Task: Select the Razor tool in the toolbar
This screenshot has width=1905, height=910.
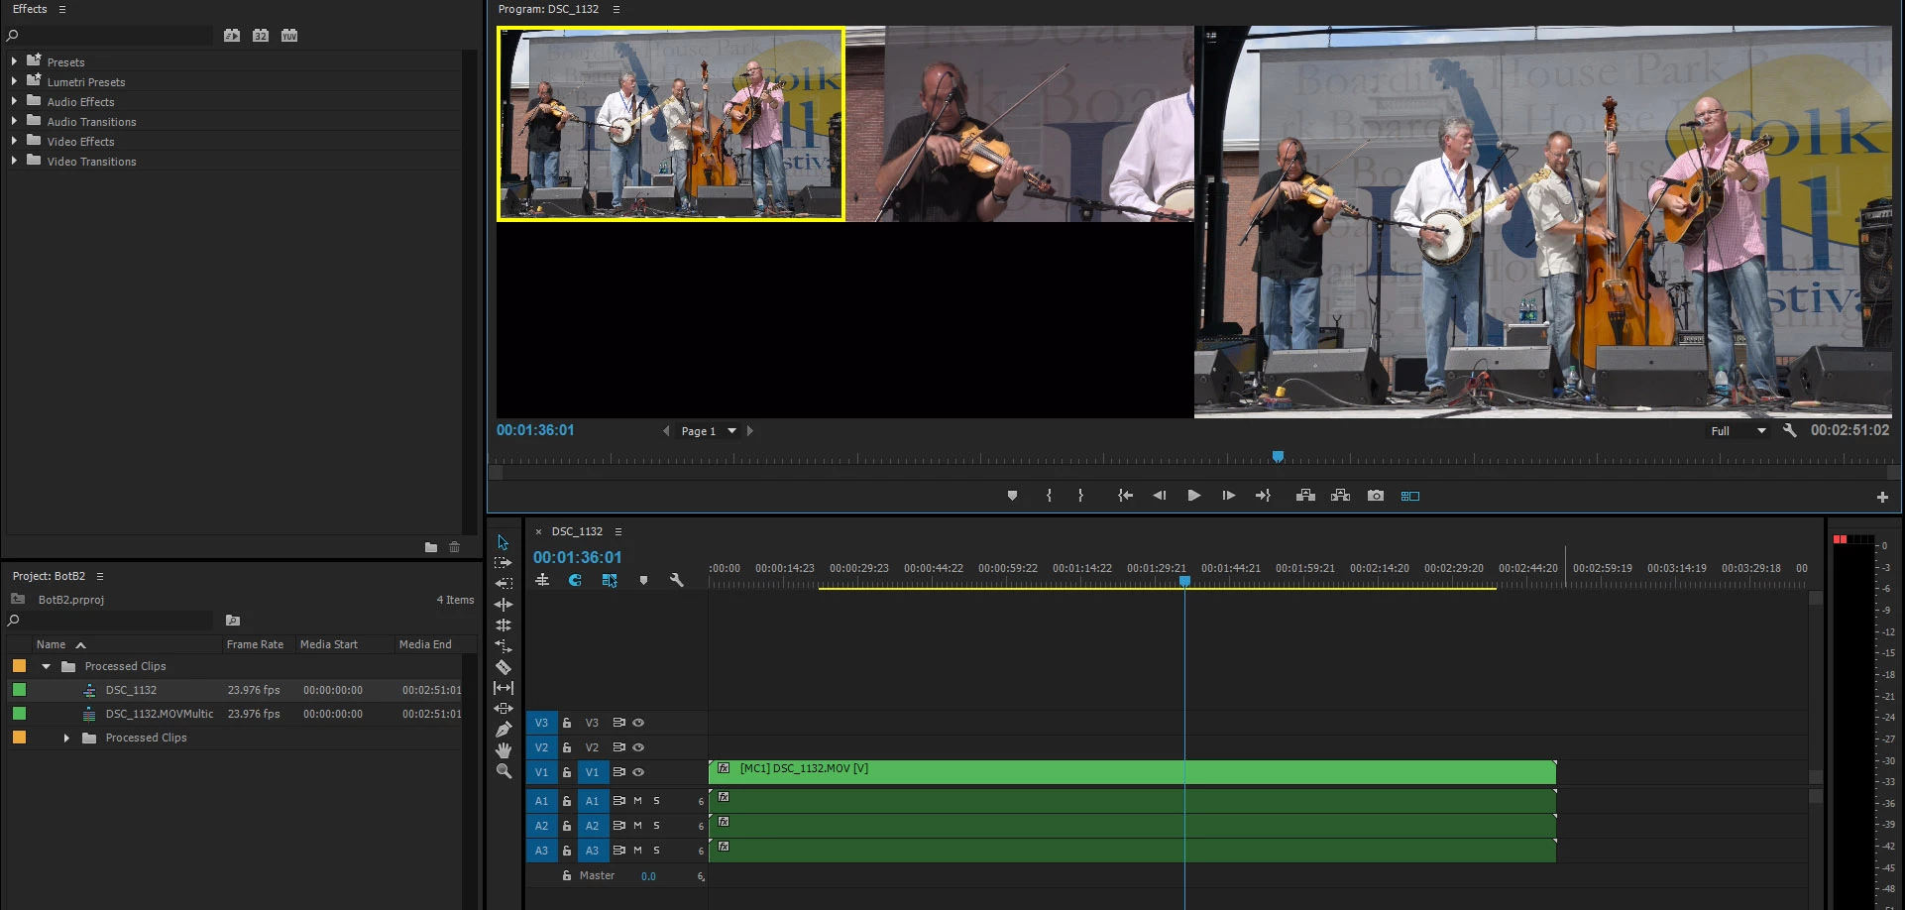Action: pyautogui.click(x=504, y=667)
